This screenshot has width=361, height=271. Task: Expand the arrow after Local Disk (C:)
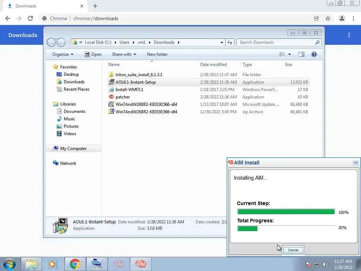click(x=115, y=42)
